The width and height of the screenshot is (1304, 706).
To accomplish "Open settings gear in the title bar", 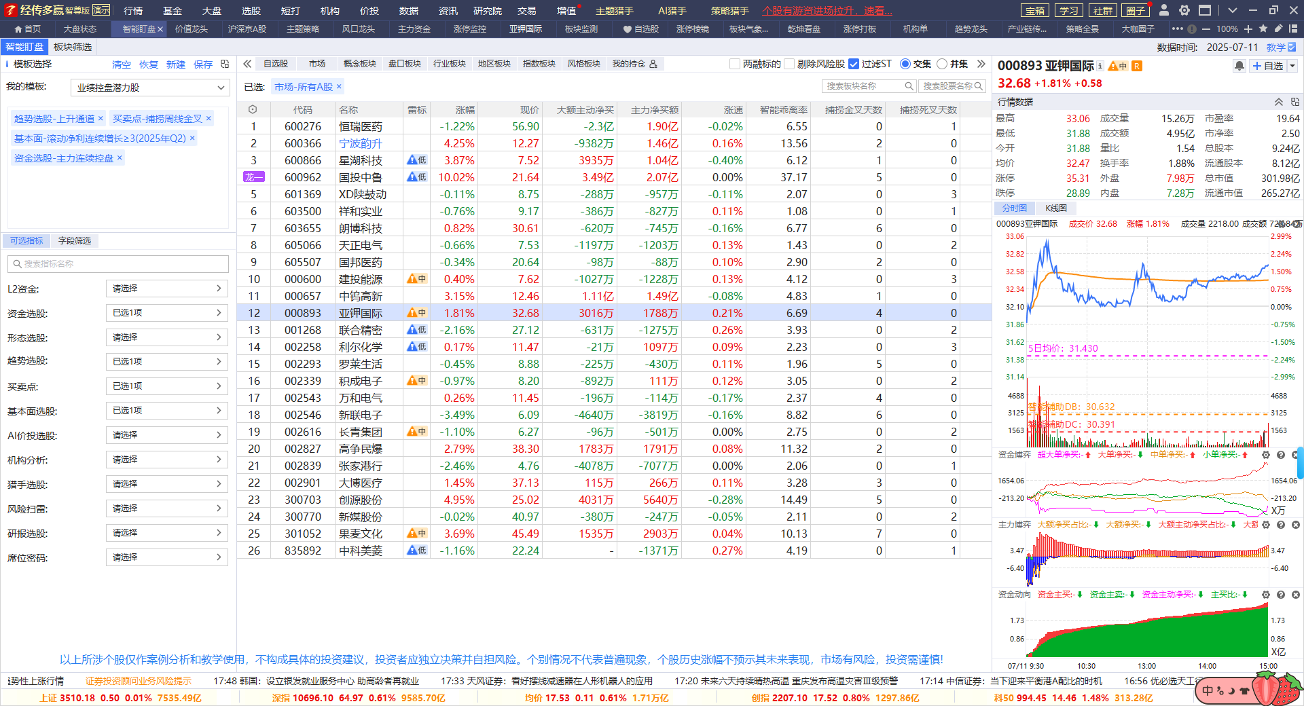I will (x=1184, y=10).
